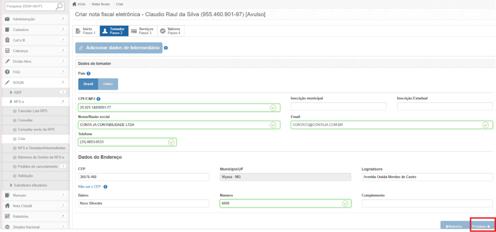Switch to the Valores Passo 4 tab
This screenshot has height=232, width=496.
point(170,31)
